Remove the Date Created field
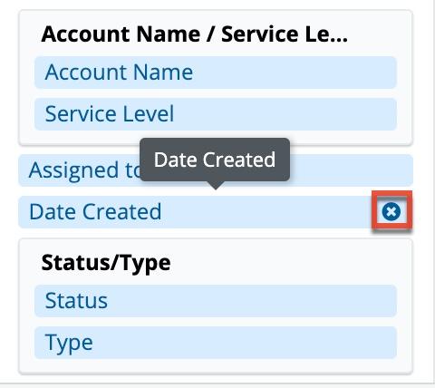Image resolution: width=435 pixels, height=388 pixels. (x=391, y=211)
